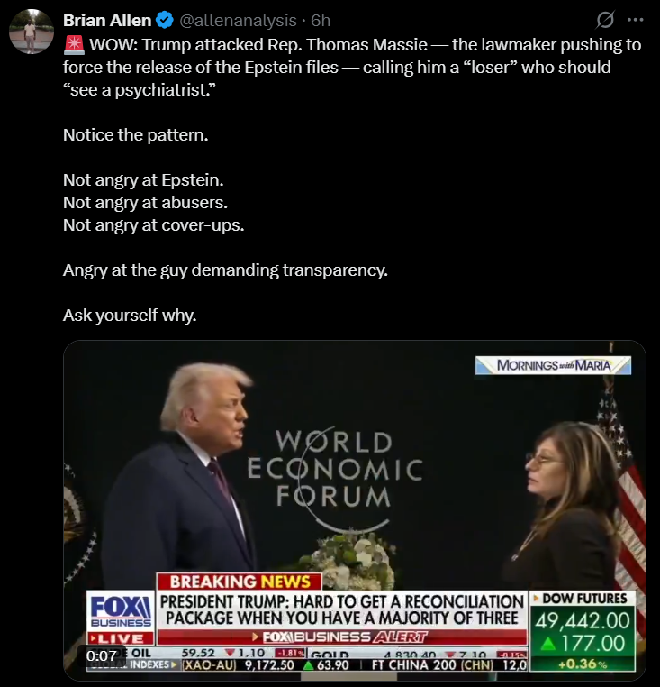Click the Mornings with Maria logo

click(553, 365)
